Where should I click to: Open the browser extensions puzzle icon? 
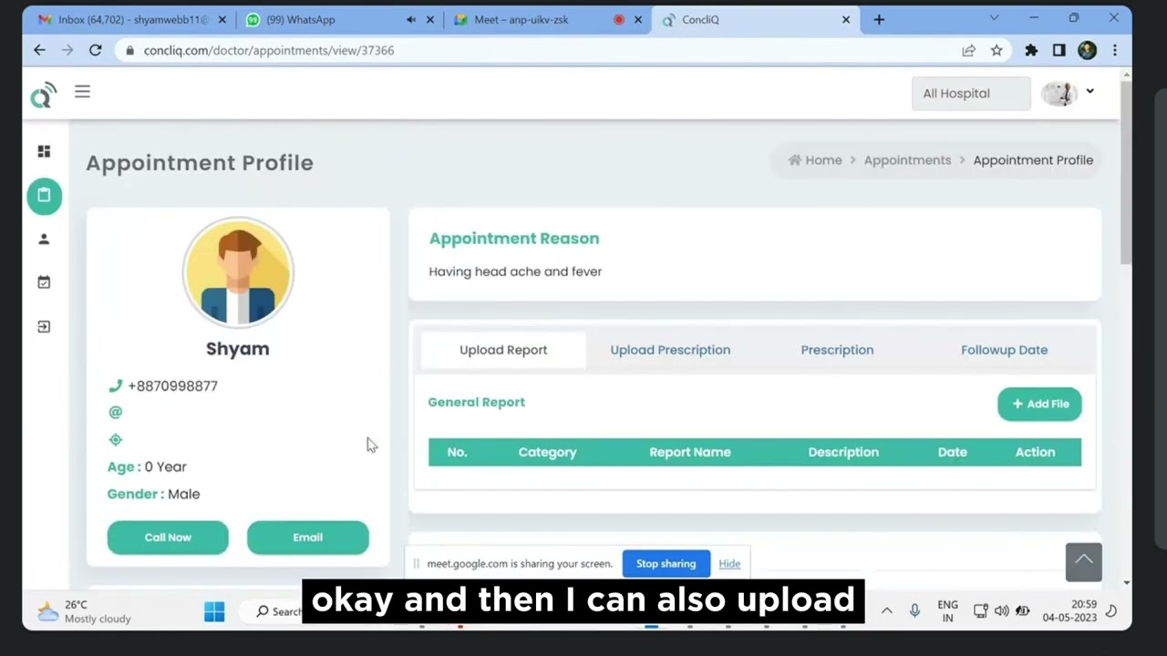(x=1031, y=50)
